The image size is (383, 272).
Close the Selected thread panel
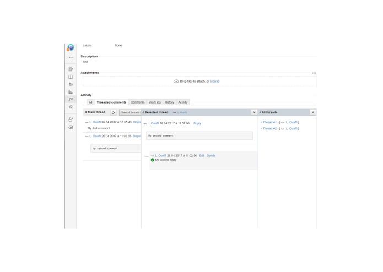pyautogui.click(x=254, y=112)
